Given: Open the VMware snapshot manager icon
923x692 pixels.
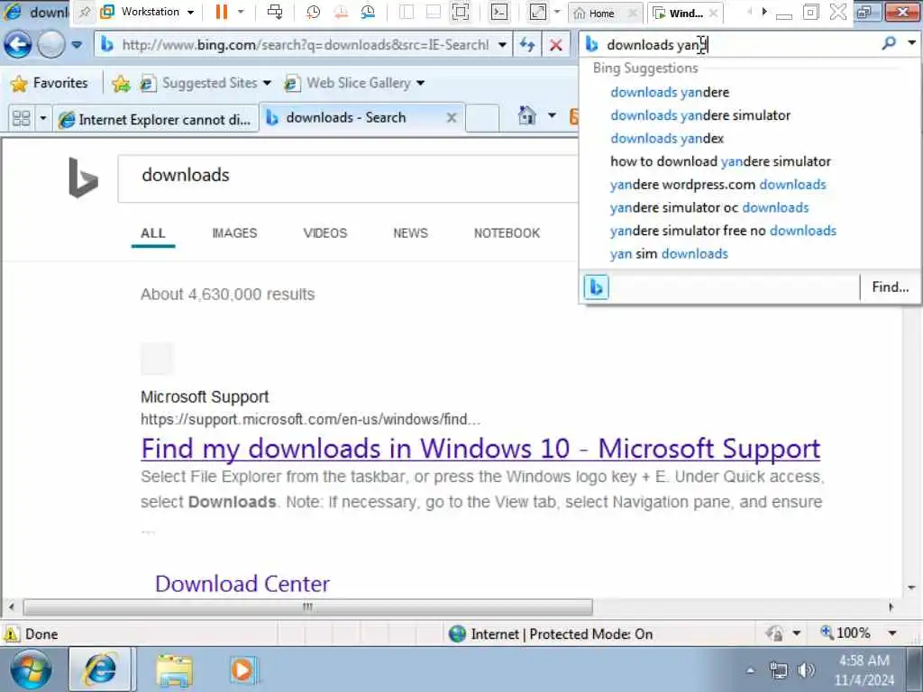Looking at the screenshot, I should (368, 12).
